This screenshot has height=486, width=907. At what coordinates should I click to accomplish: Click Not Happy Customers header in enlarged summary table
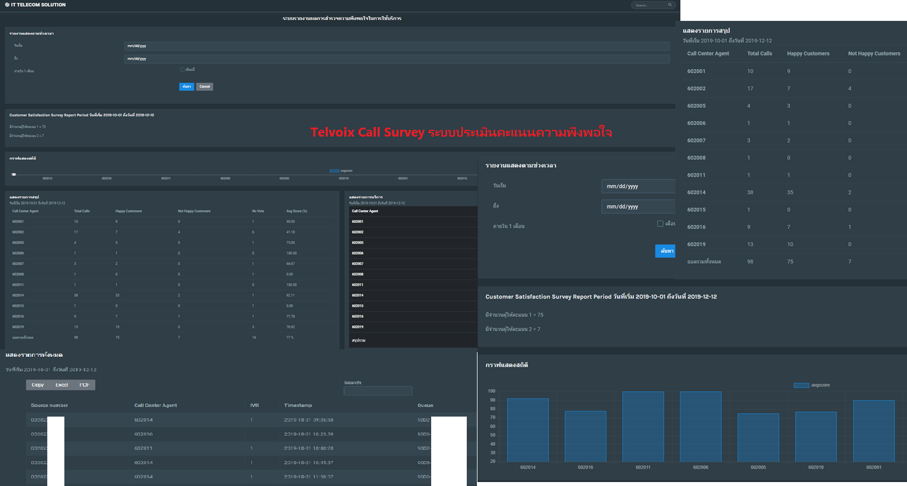pos(874,54)
